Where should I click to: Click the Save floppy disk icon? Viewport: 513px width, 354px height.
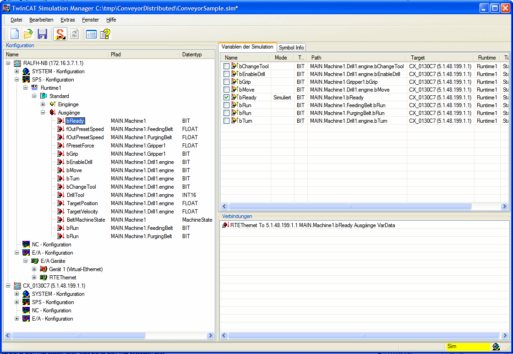(x=42, y=34)
